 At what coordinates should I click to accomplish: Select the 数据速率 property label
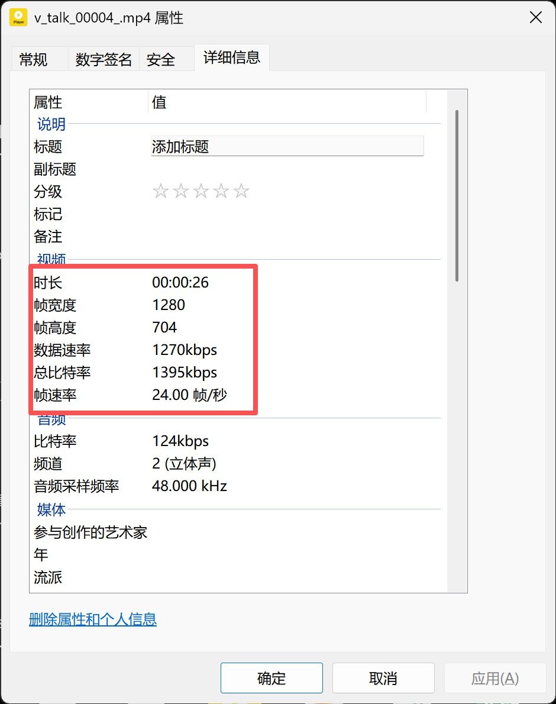(x=62, y=350)
